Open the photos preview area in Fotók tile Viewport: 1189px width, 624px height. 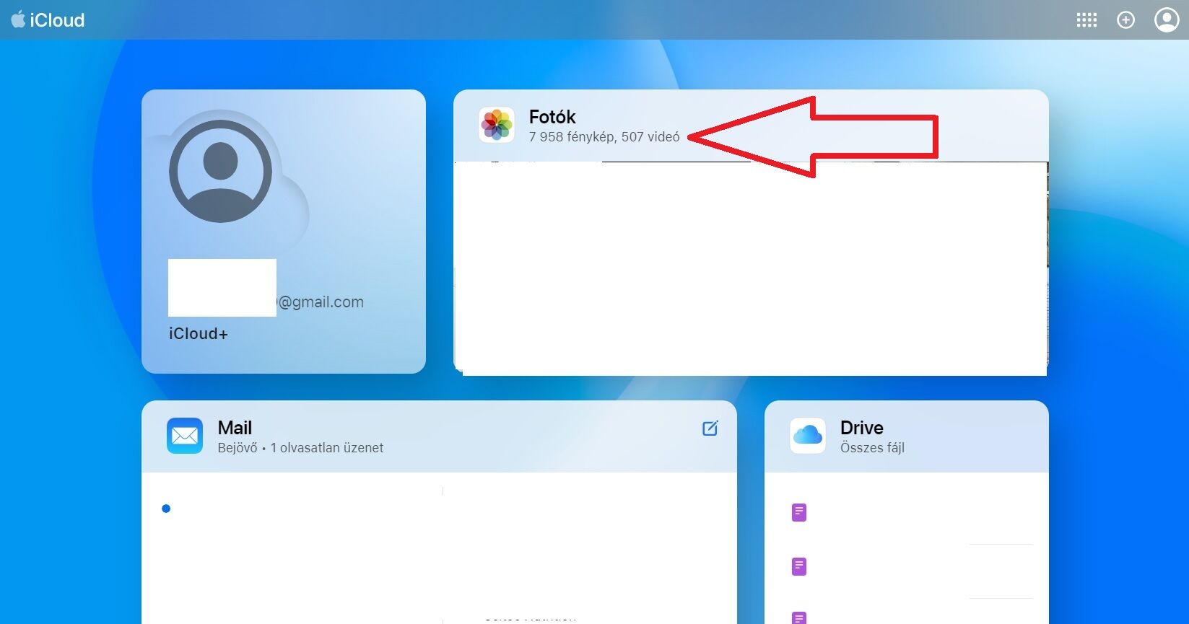coord(751,268)
